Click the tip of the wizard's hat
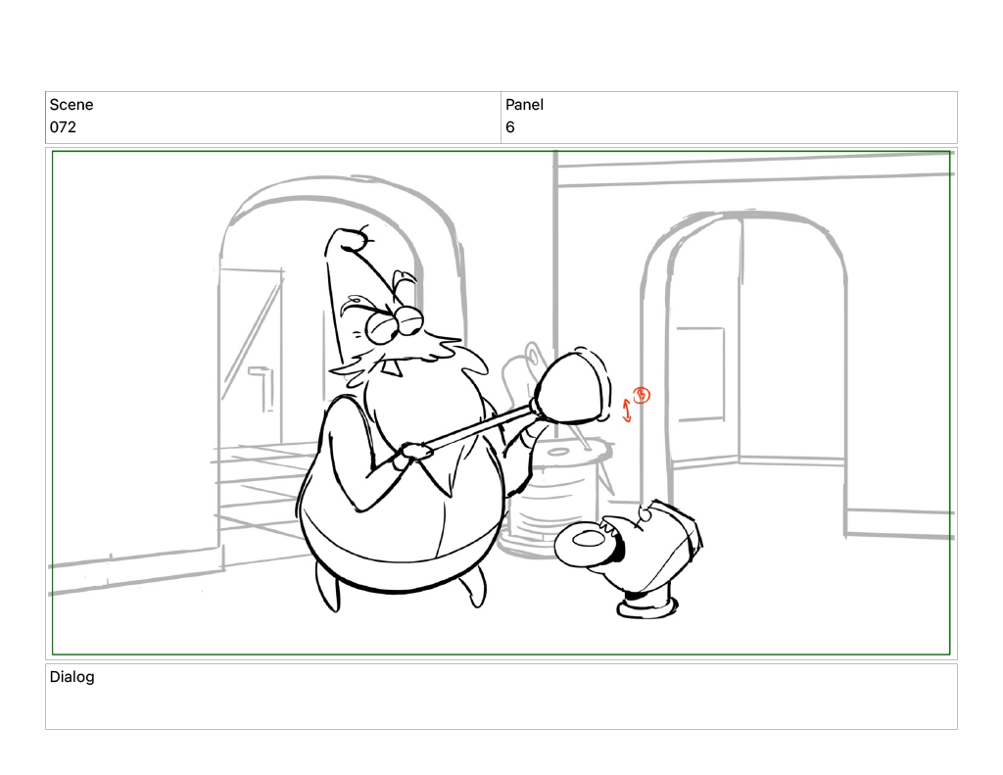 click(x=350, y=236)
